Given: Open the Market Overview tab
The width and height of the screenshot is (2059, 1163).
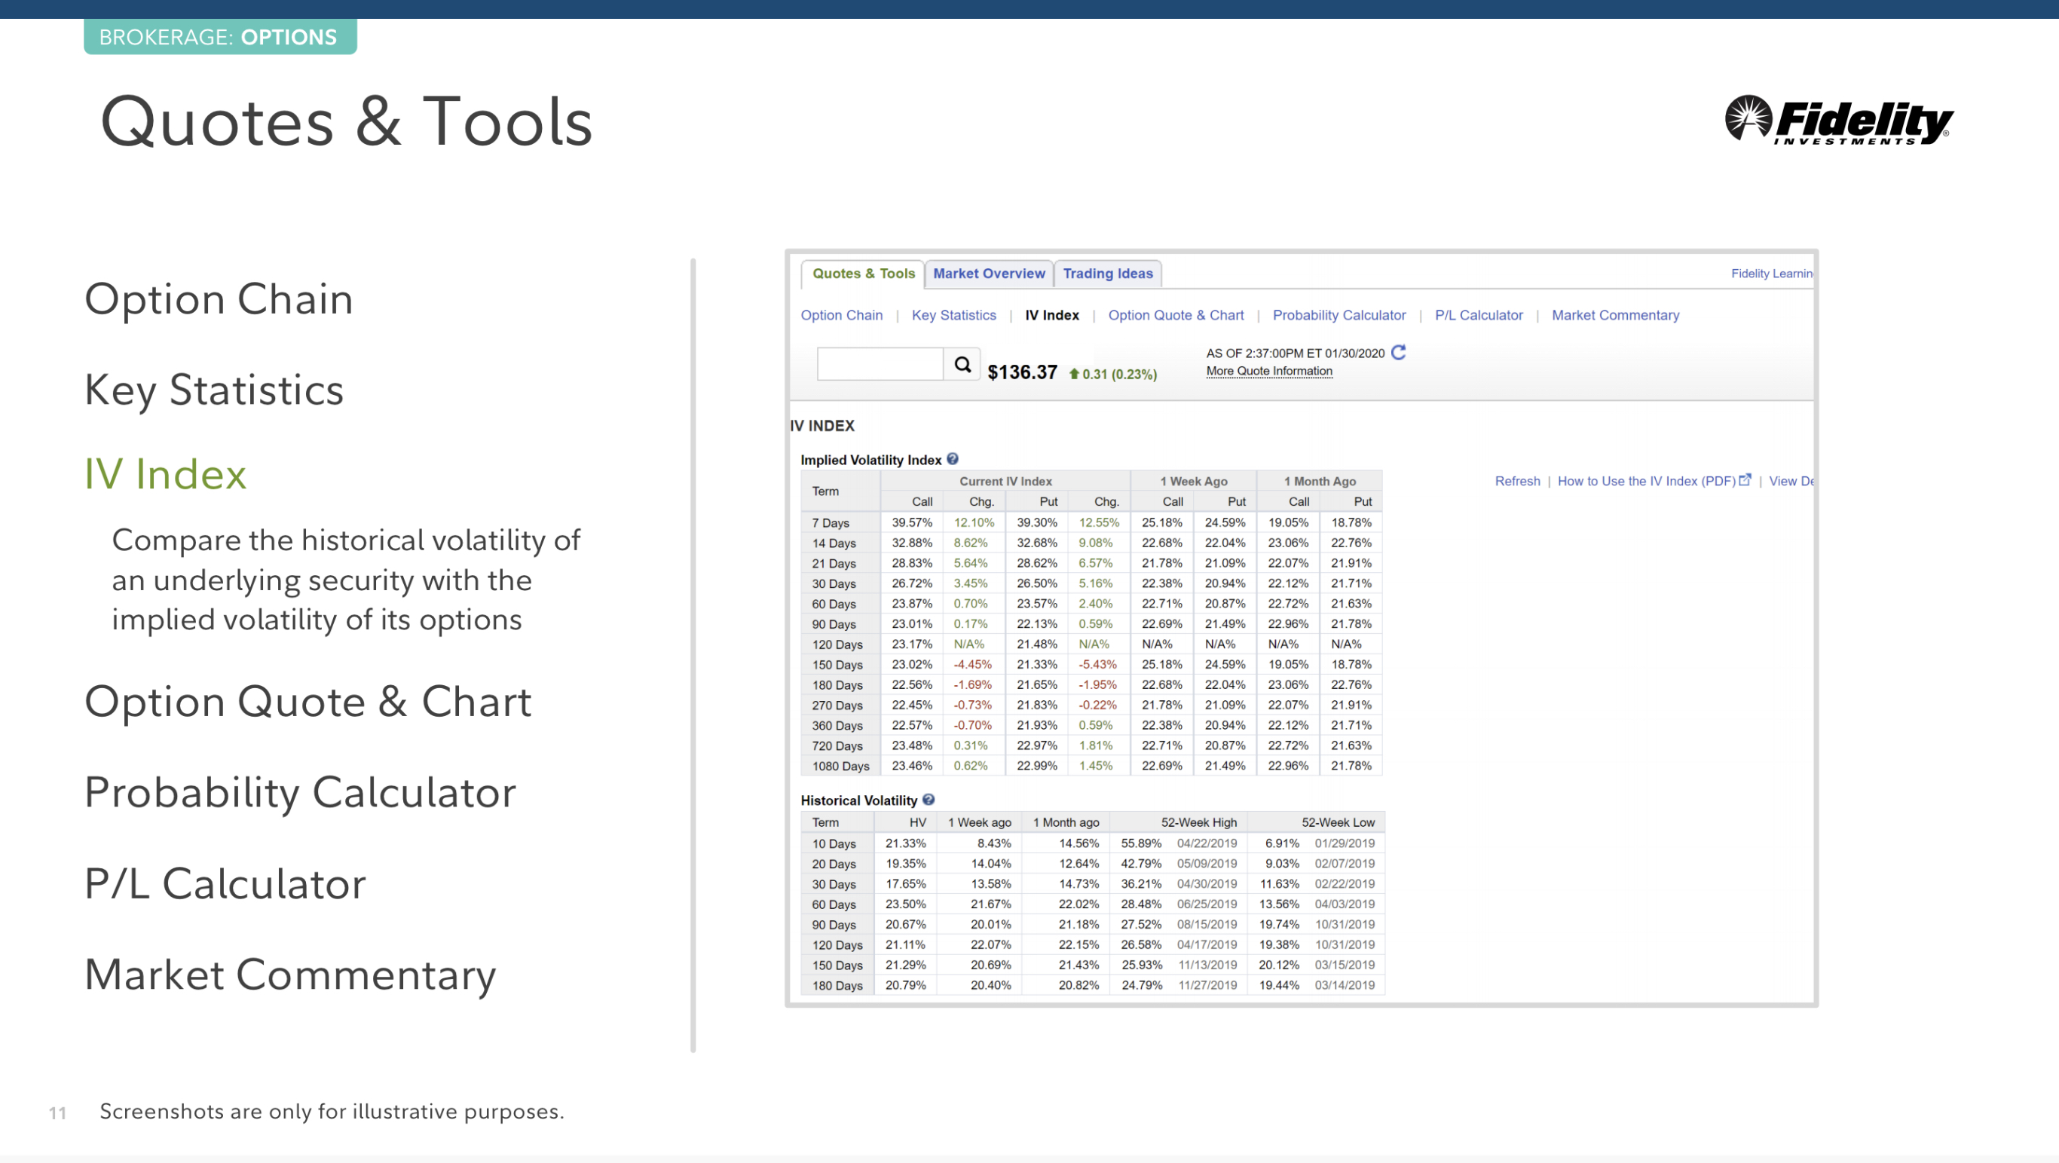Looking at the screenshot, I should (989, 274).
